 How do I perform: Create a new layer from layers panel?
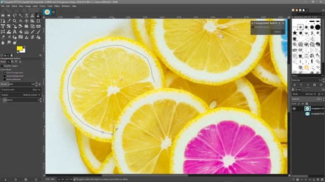pyautogui.click(x=294, y=180)
